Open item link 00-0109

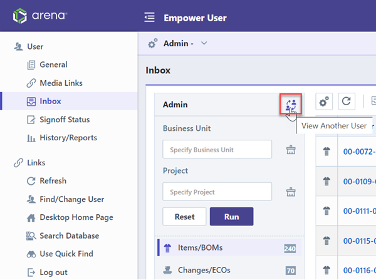pyautogui.click(x=359, y=182)
